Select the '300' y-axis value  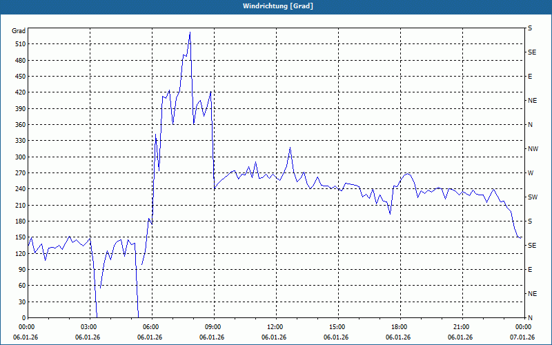(x=21, y=157)
